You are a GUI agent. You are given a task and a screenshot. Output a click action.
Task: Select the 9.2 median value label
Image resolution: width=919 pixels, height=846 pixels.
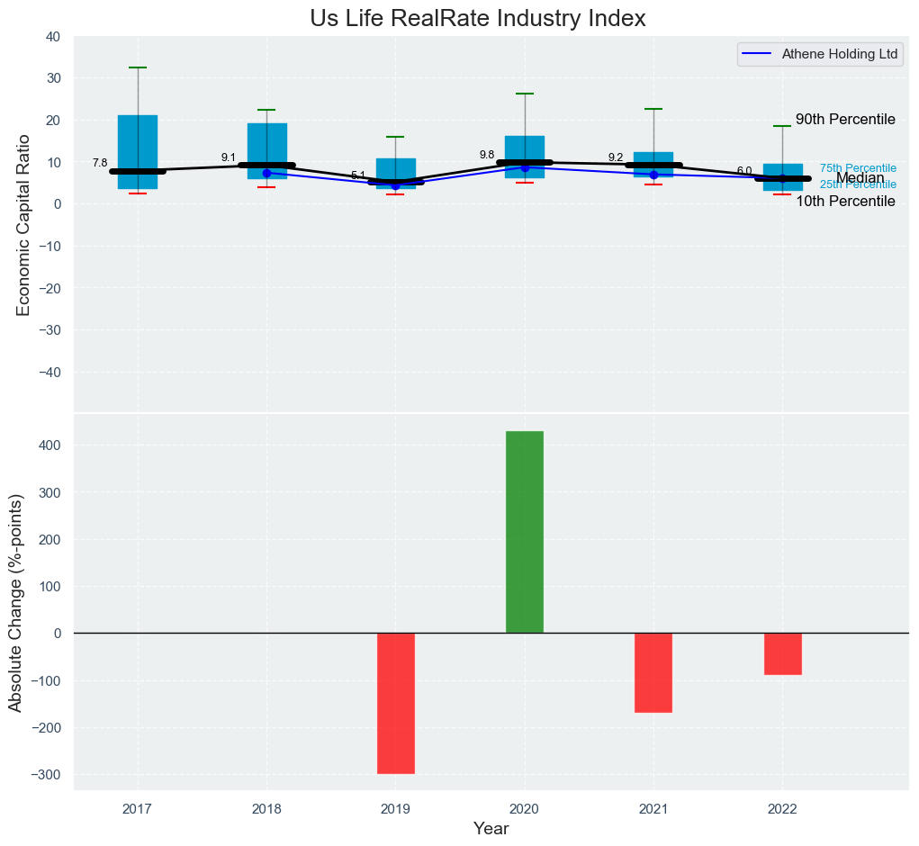pyautogui.click(x=616, y=157)
